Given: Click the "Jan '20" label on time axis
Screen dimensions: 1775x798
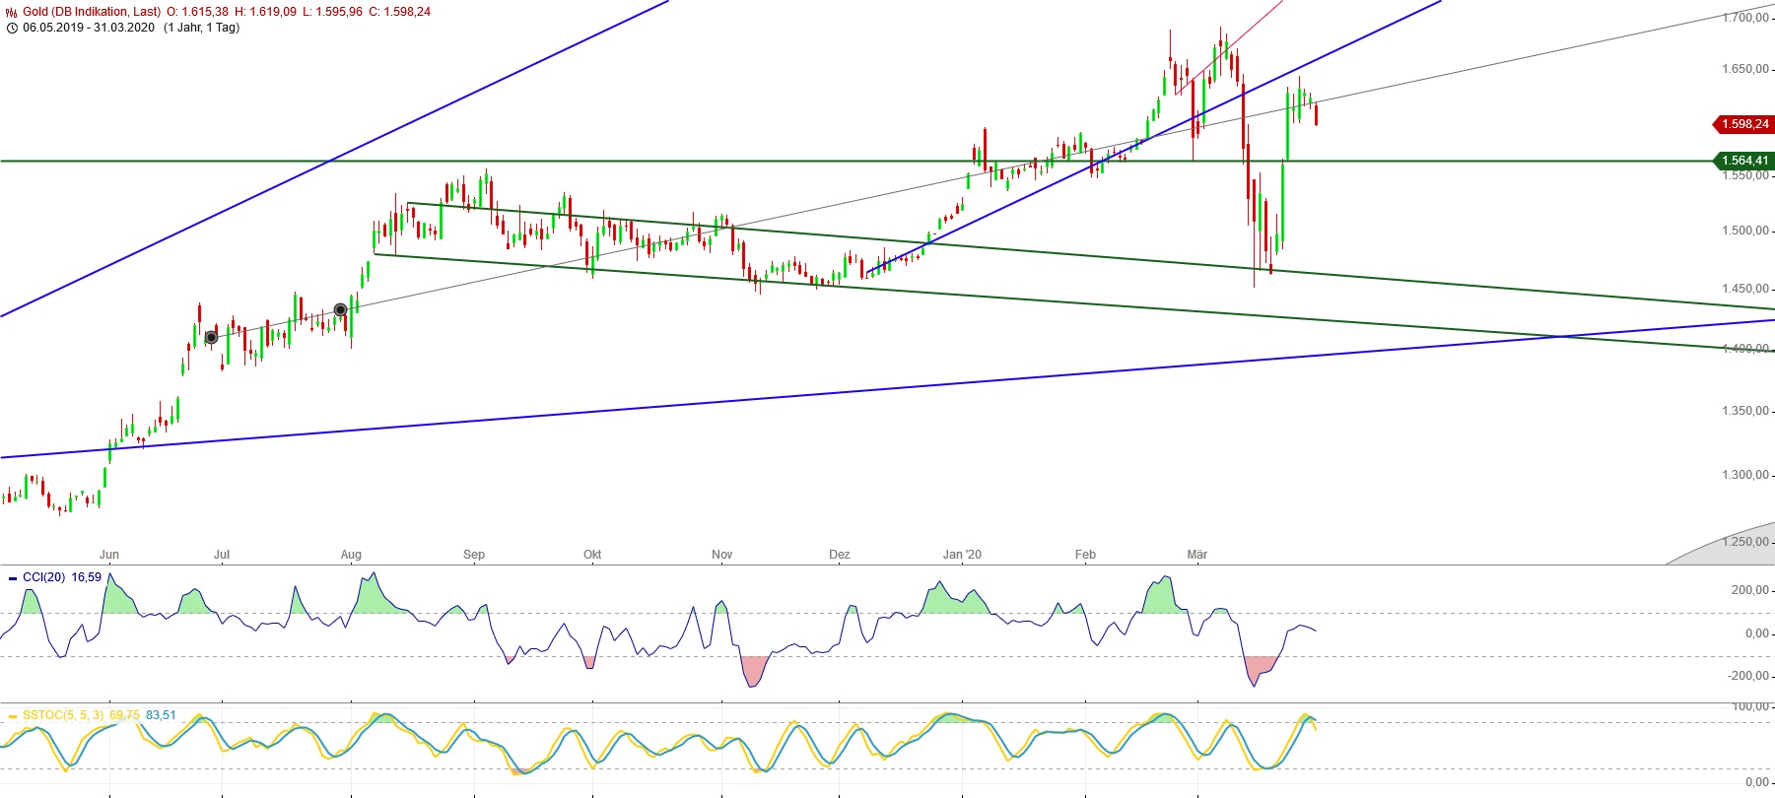Looking at the screenshot, I should [x=962, y=555].
